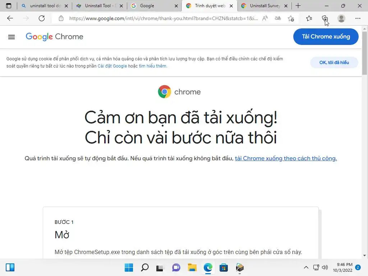Close the Google tab
The height and width of the screenshot is (276, 368).
pyautogui.click(x=176, y=6)
